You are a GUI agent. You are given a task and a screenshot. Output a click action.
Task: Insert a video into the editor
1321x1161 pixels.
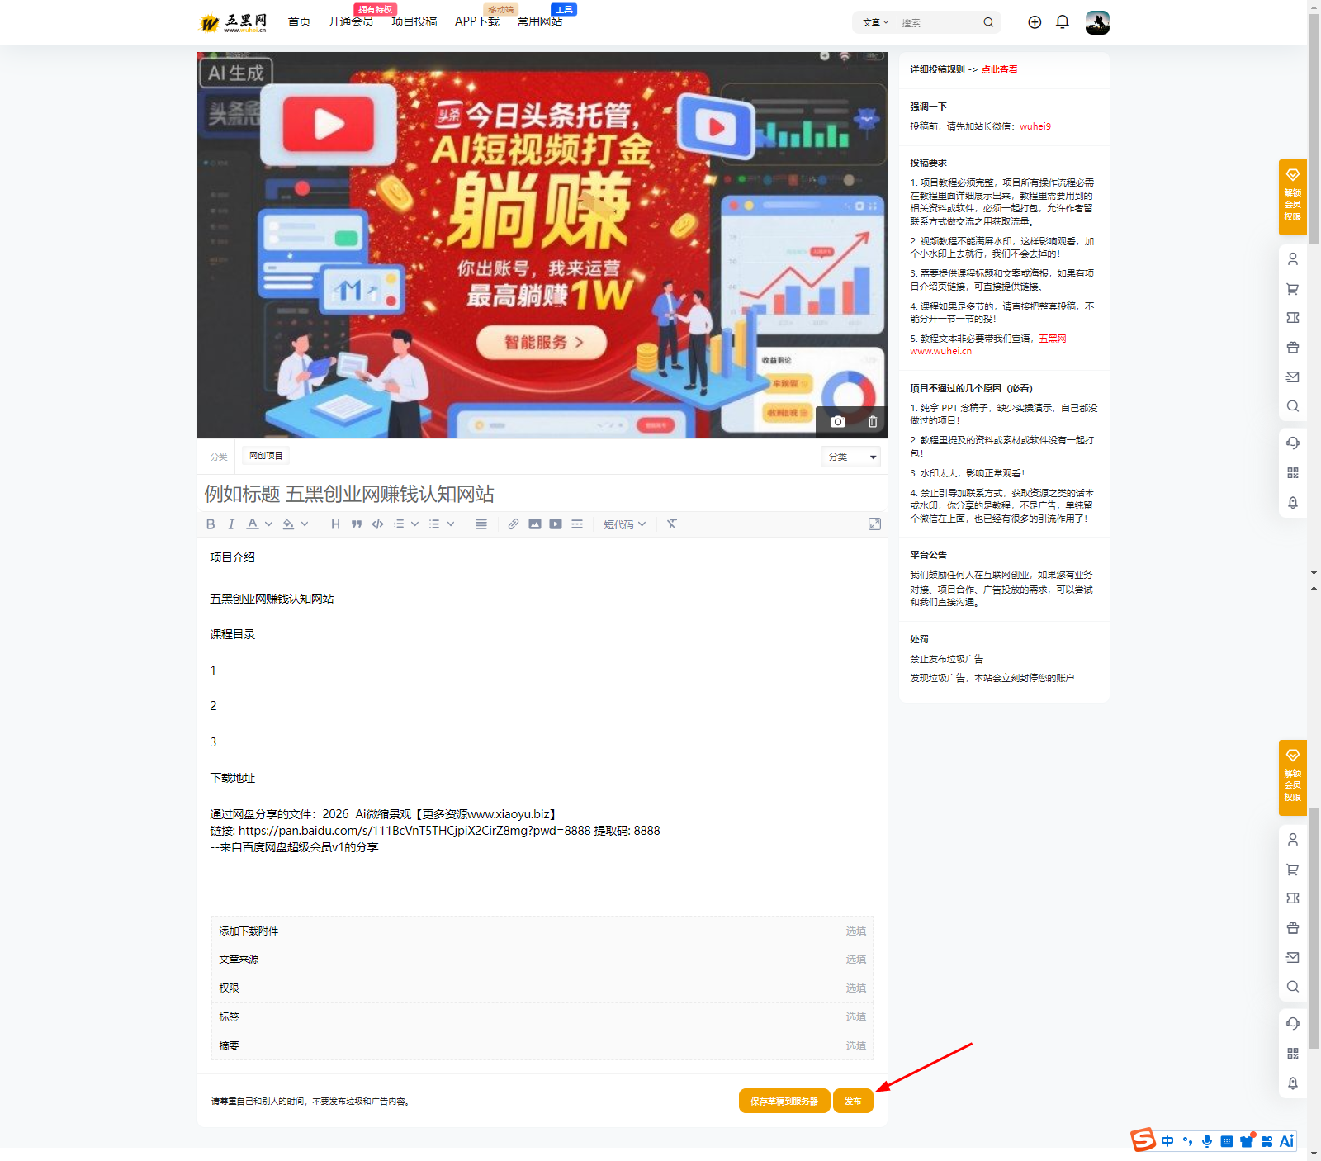pos(556,524)
